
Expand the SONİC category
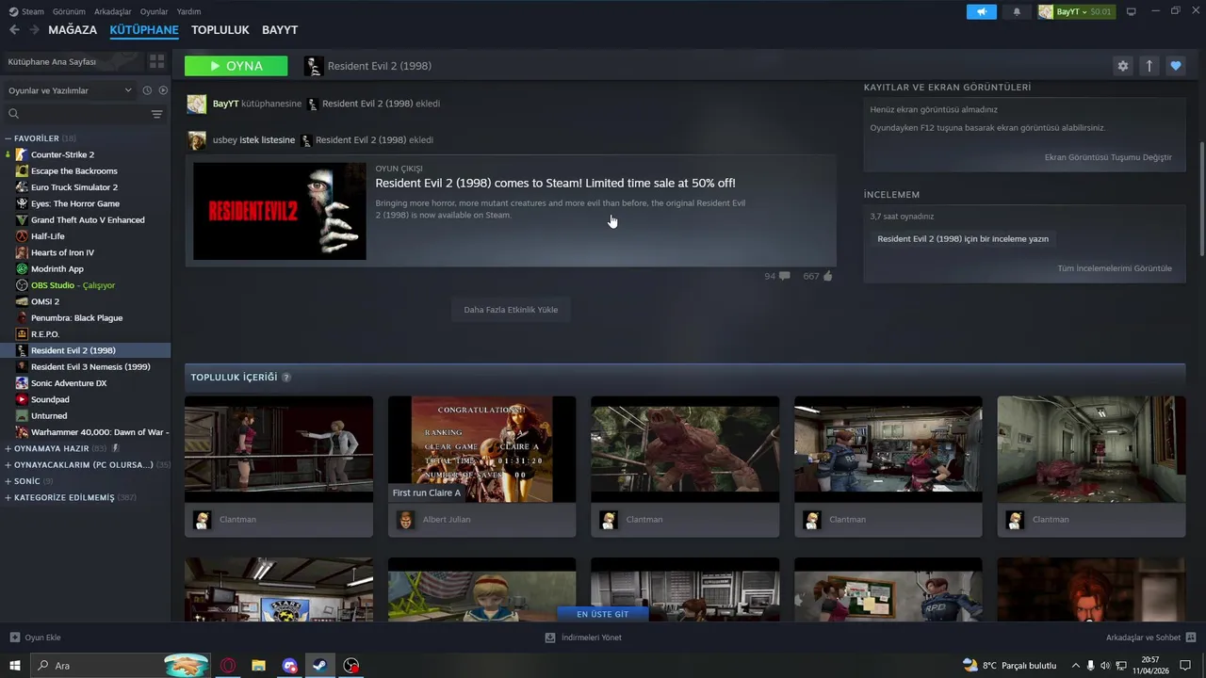(8, 481)
